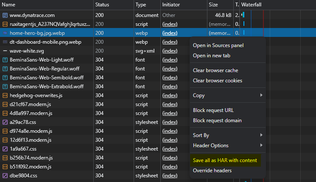Image resolution: width=316 pixels, height=182 pixels.
Task: Select Save all as HAR with content
Action: click(225, 160)
